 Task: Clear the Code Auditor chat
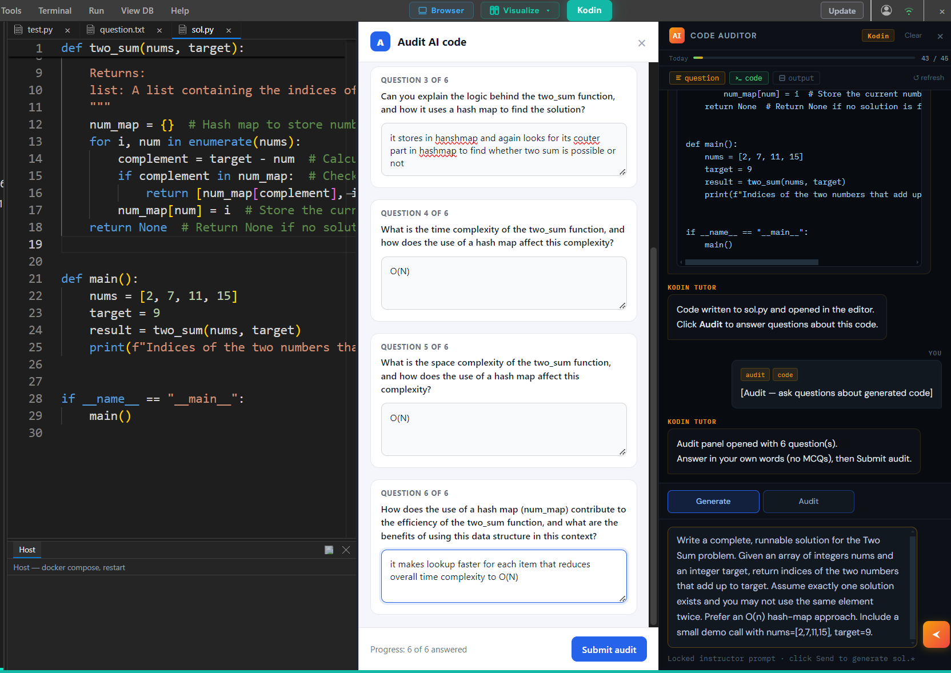913,35
